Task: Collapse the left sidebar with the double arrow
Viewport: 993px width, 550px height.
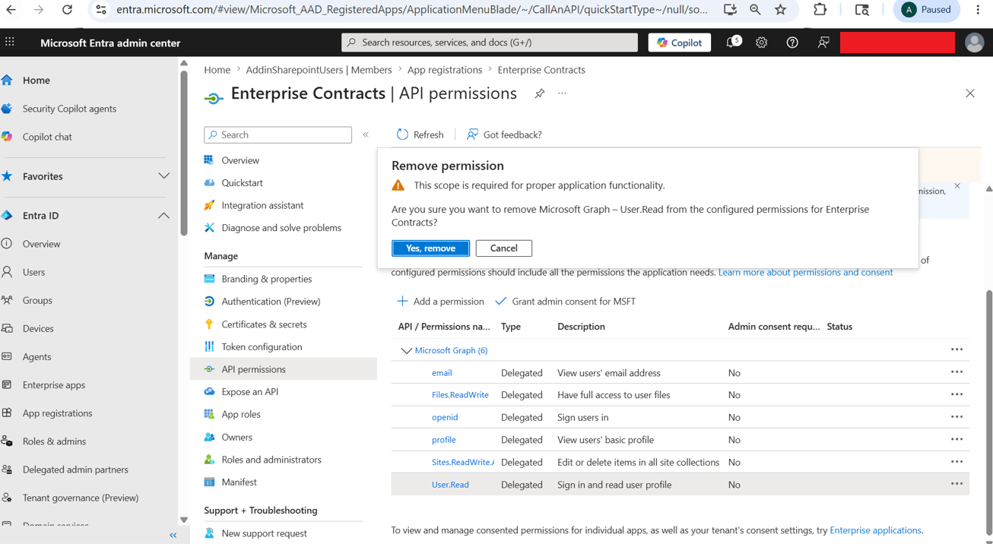Action: tap(173, 536)
